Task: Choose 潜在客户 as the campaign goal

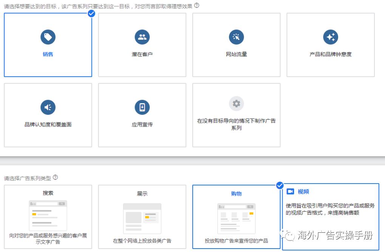Action: pos(142,45)
